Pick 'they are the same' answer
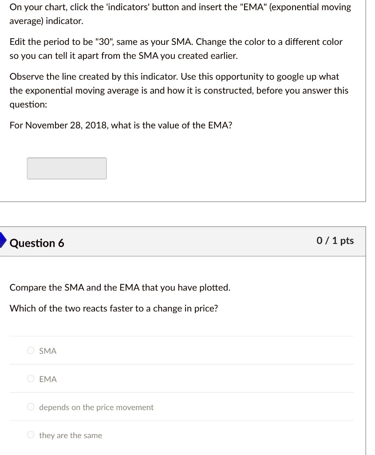The height and width of the screenshot is (455, 375). point(31,435)
